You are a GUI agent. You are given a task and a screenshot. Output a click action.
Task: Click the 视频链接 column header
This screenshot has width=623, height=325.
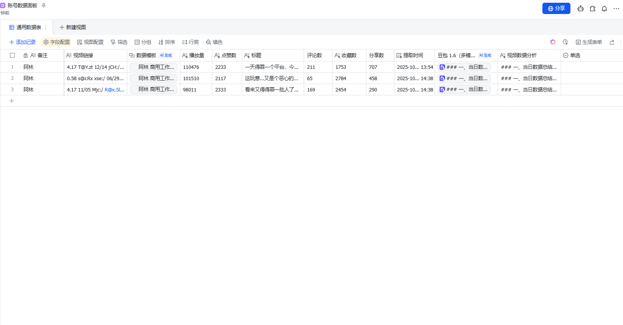pos(95,55)
